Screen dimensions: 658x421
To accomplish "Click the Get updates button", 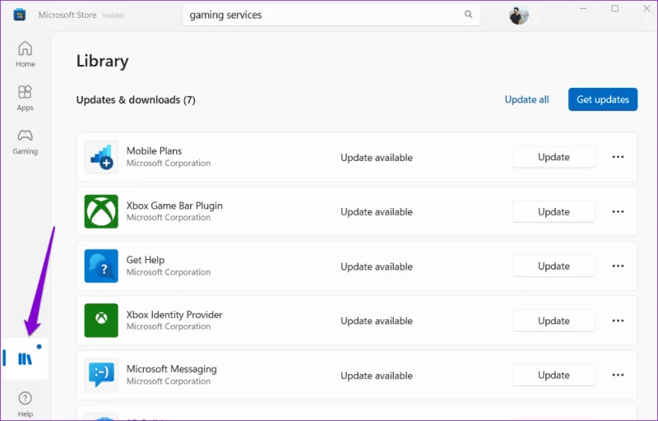I will tap(603, 99).
